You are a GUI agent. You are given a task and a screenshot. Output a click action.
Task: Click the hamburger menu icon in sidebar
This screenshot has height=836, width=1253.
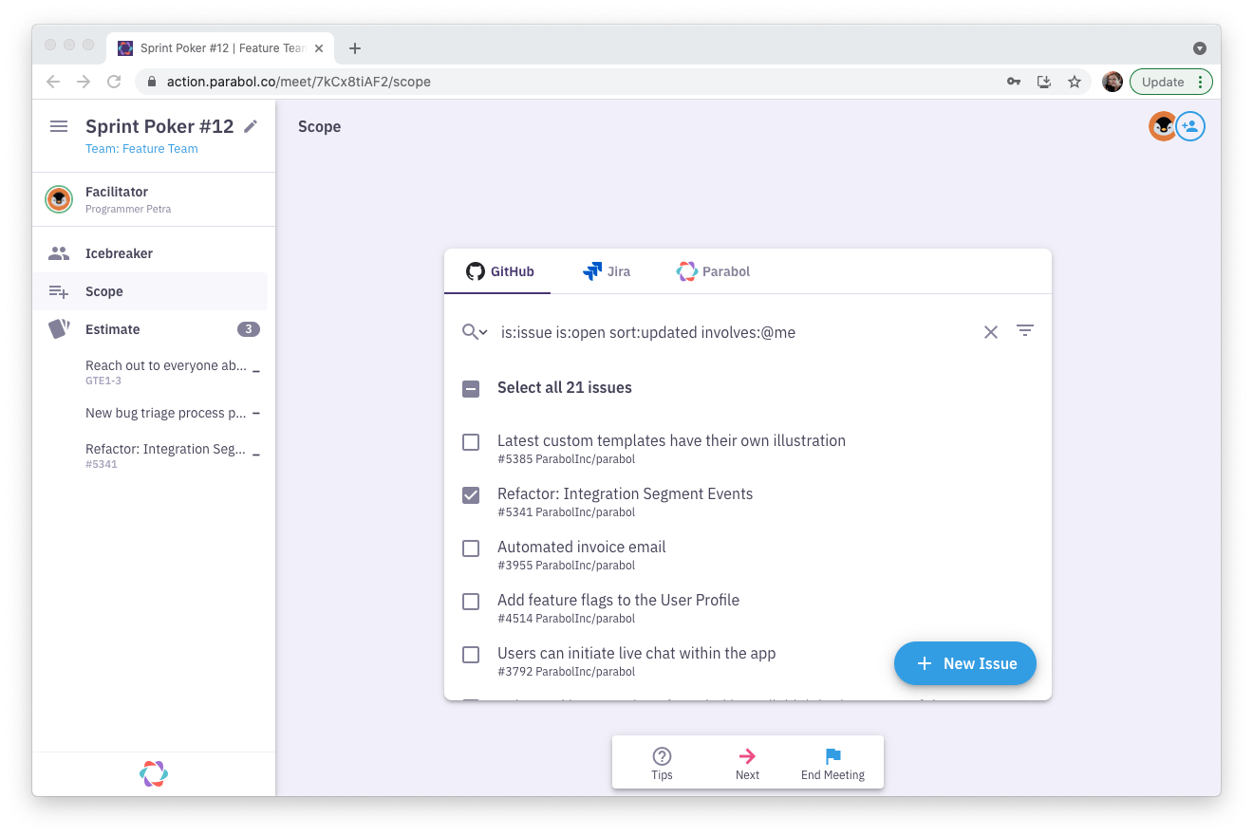pyautogui.click(x=59, y=126)
